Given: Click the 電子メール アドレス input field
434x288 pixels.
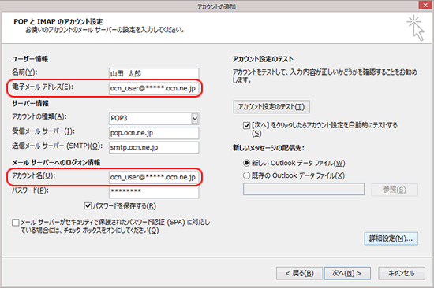Looking at the screenshot, I should point(154,88).
